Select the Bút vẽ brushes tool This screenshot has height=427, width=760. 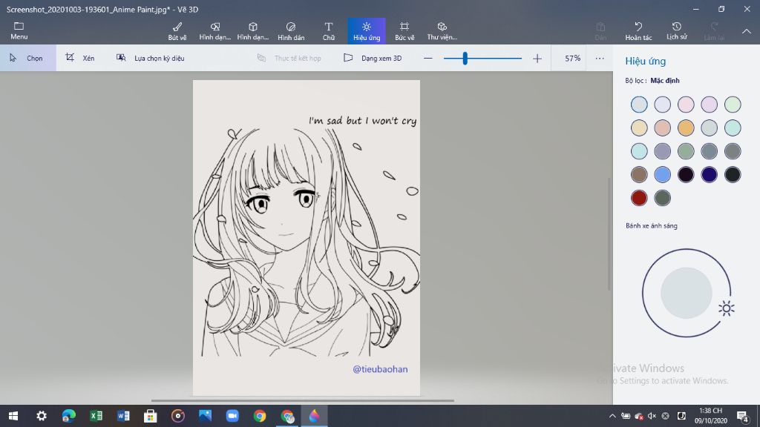click(x=177, y=31)
